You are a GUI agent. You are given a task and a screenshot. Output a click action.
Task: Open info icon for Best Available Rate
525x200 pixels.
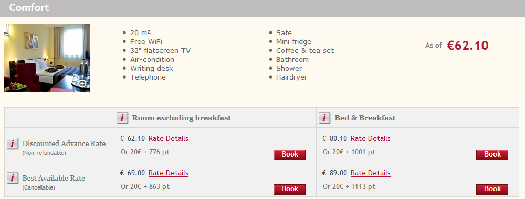(13, 178)
